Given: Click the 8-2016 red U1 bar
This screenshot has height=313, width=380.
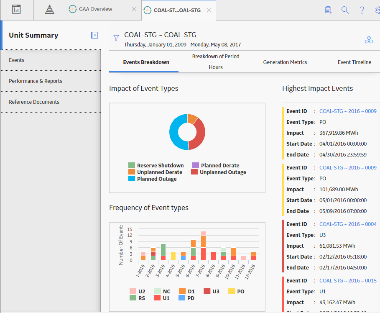Looking at the screenshot, I should [x=213, y=256].
